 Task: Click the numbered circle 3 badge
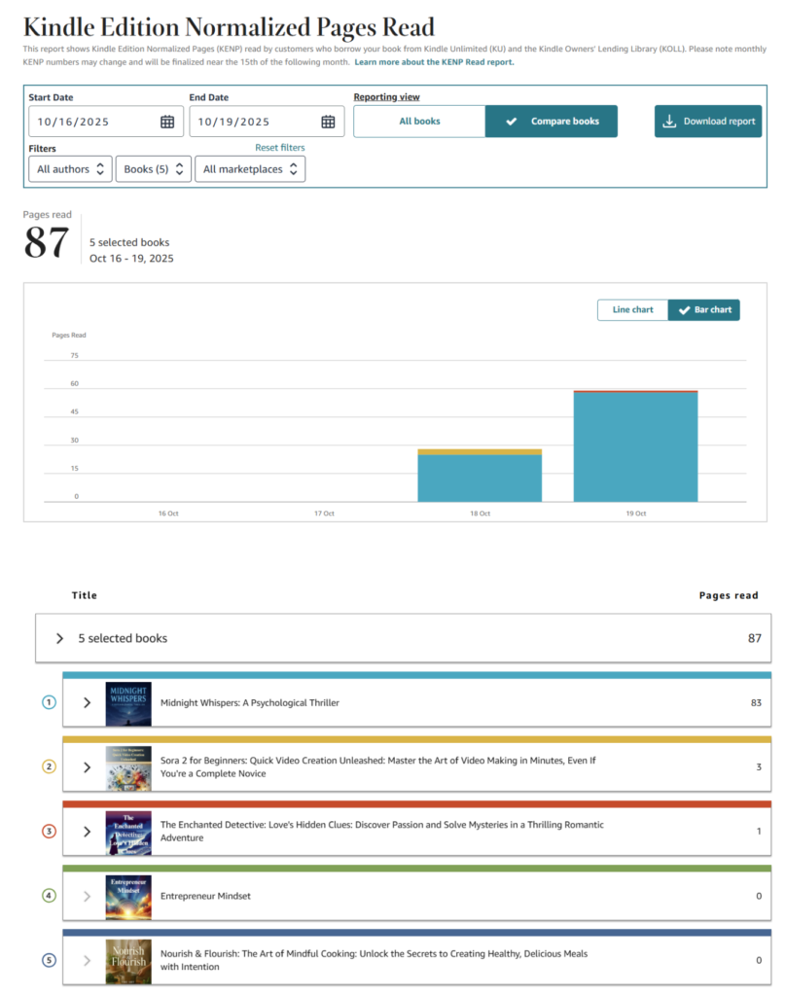(x=50, y=832)
